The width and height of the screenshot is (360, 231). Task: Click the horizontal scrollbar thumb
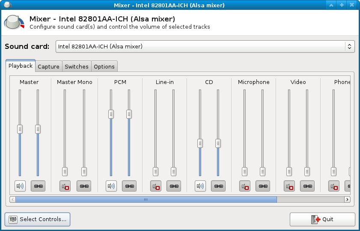(x=146, y=200)
